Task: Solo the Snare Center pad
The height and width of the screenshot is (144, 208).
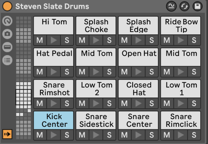Action: pyautogui.click(x=152, y=135)
